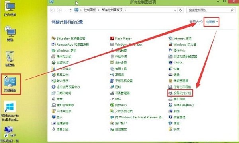Viewport: 239px width, 143px height.
Task: Refresh the control panel view
Action: click(x=180, y=10)
